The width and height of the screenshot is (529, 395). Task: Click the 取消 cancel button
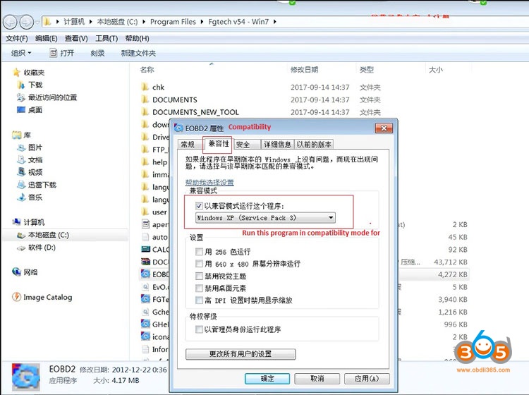[x=317, y=379]
